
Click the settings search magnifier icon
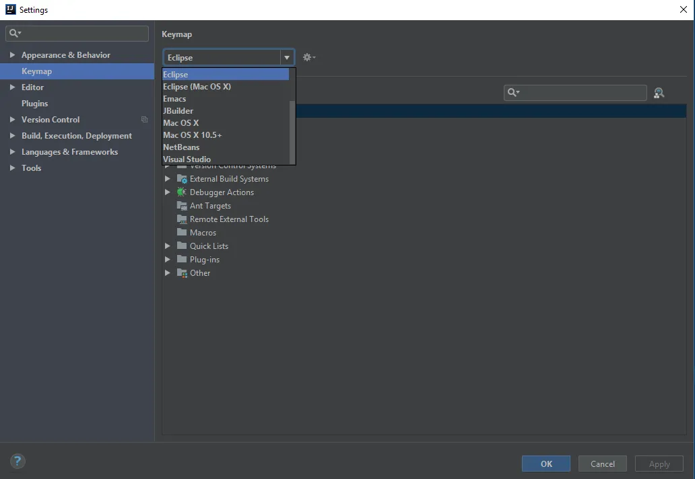[15, 33]
